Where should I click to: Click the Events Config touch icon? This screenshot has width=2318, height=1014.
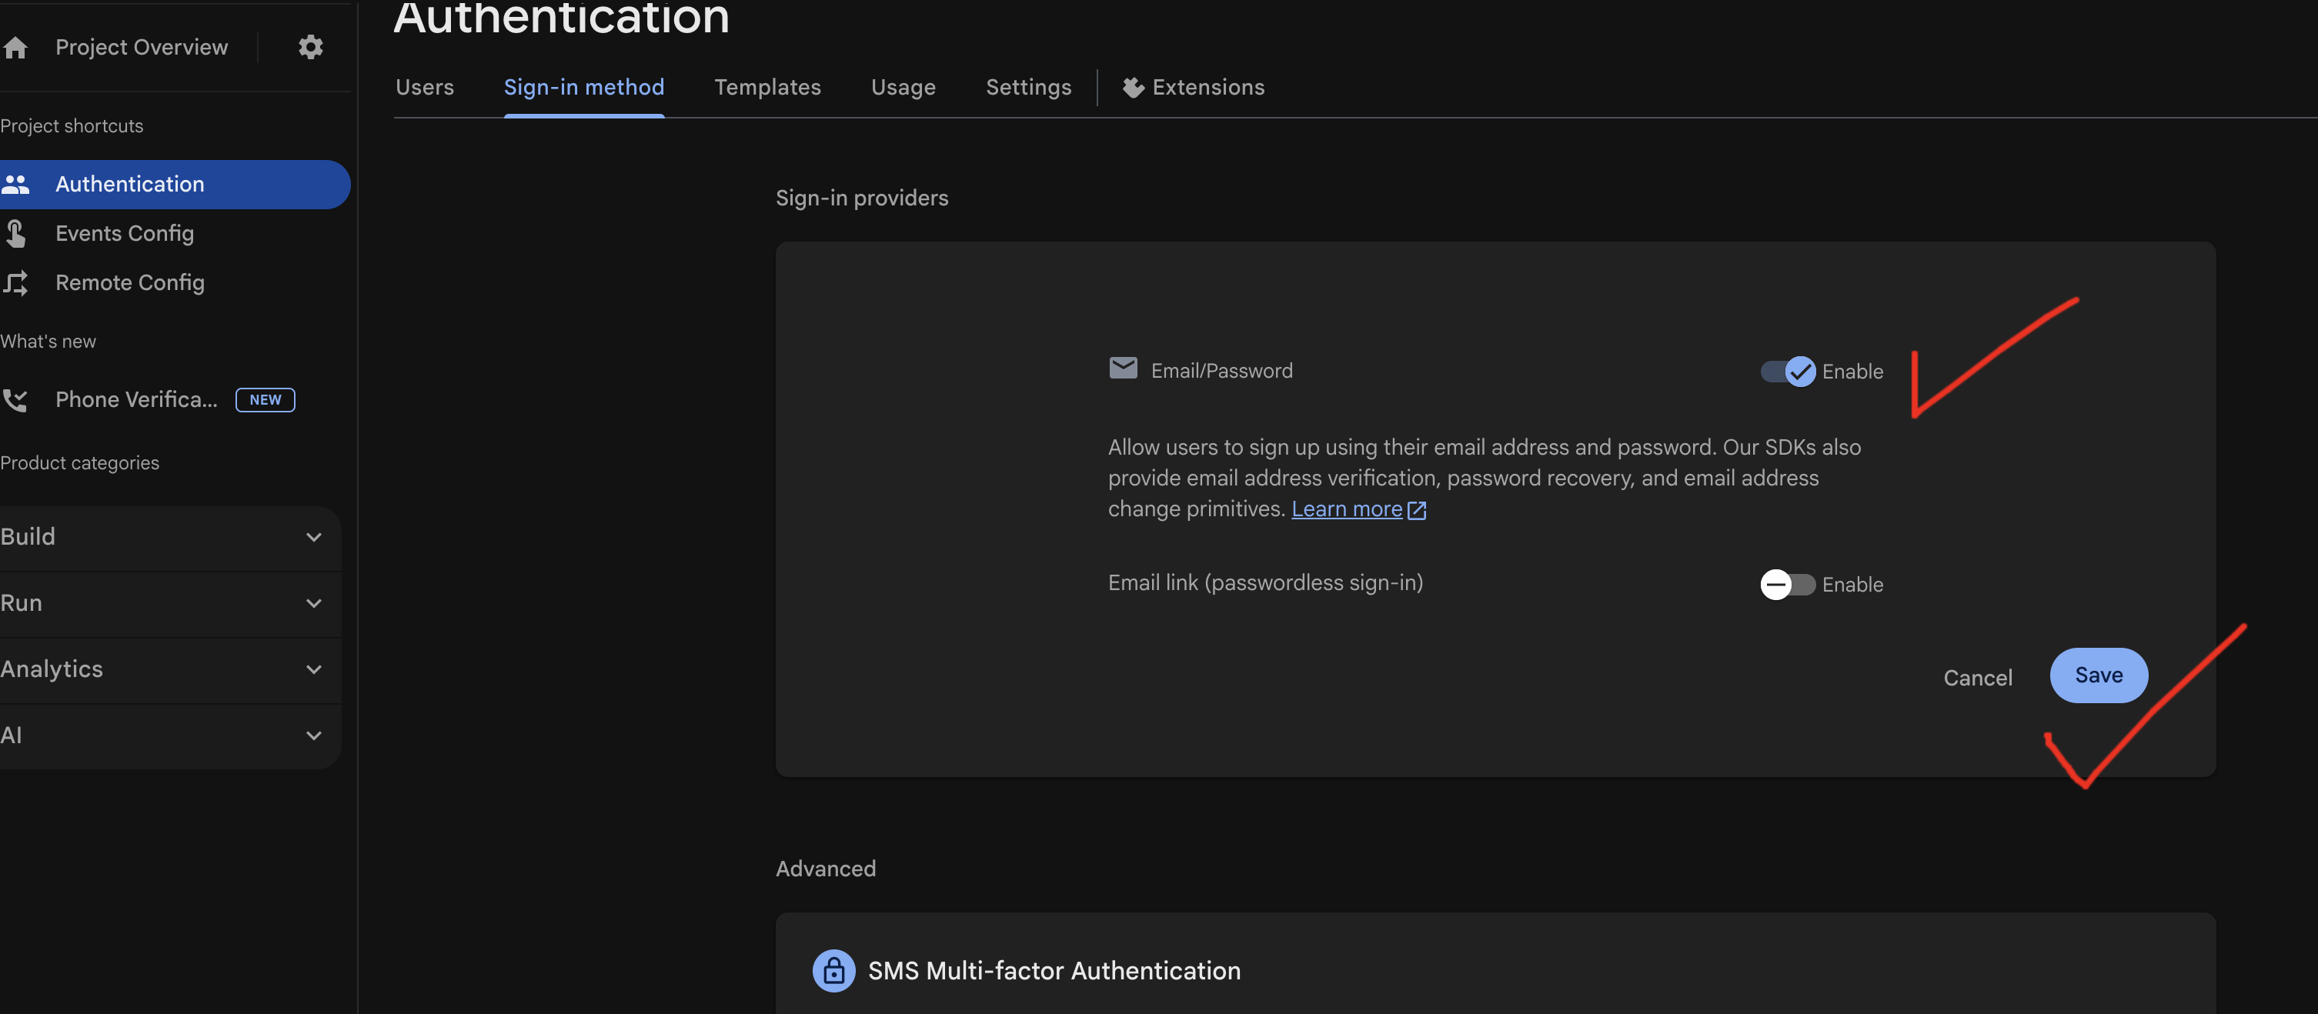click(15, 234)
